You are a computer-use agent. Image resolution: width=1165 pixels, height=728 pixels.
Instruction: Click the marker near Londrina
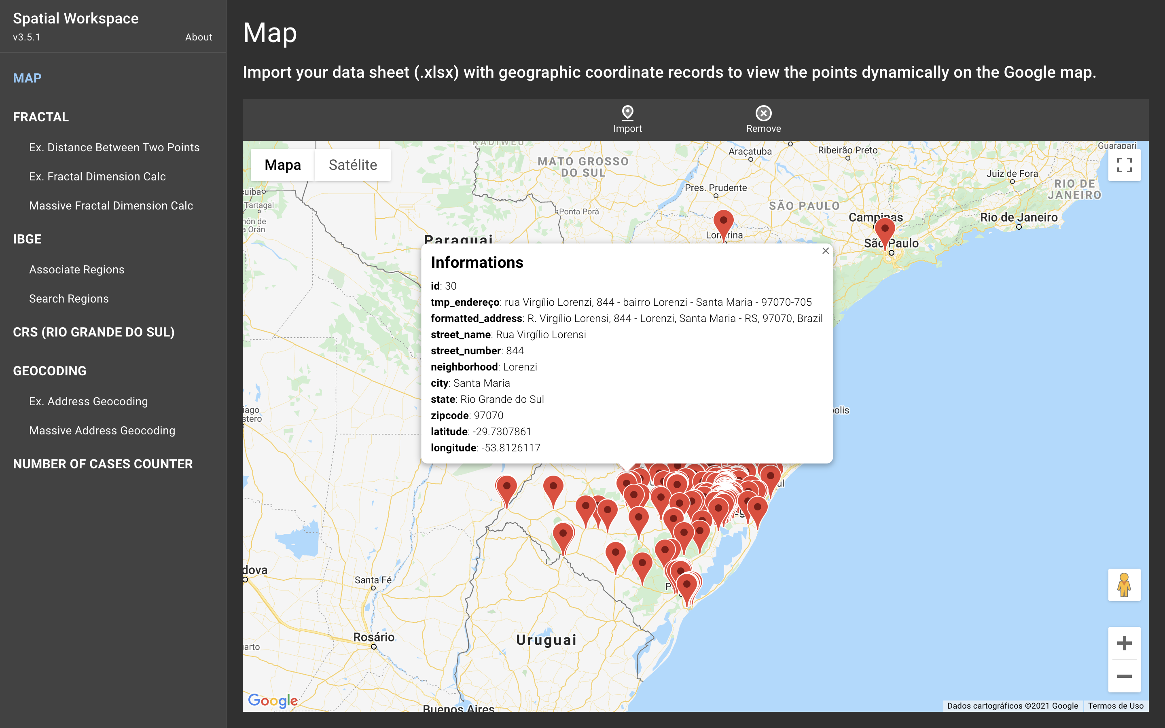pos(723,222)
